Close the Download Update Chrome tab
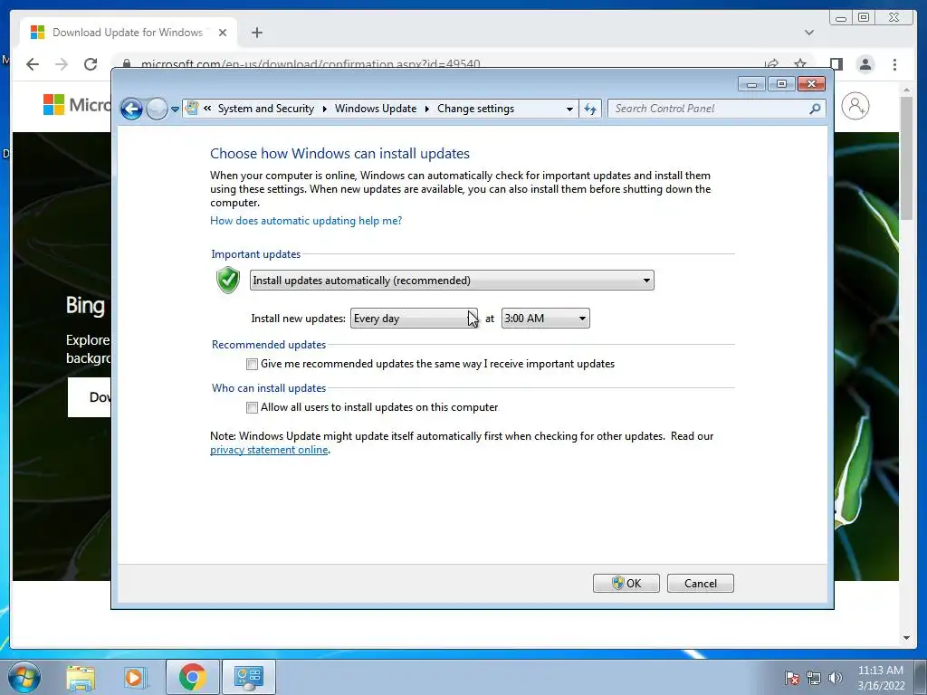 click(x=223, y=33)
